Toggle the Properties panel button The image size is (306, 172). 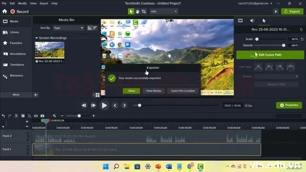289,105
